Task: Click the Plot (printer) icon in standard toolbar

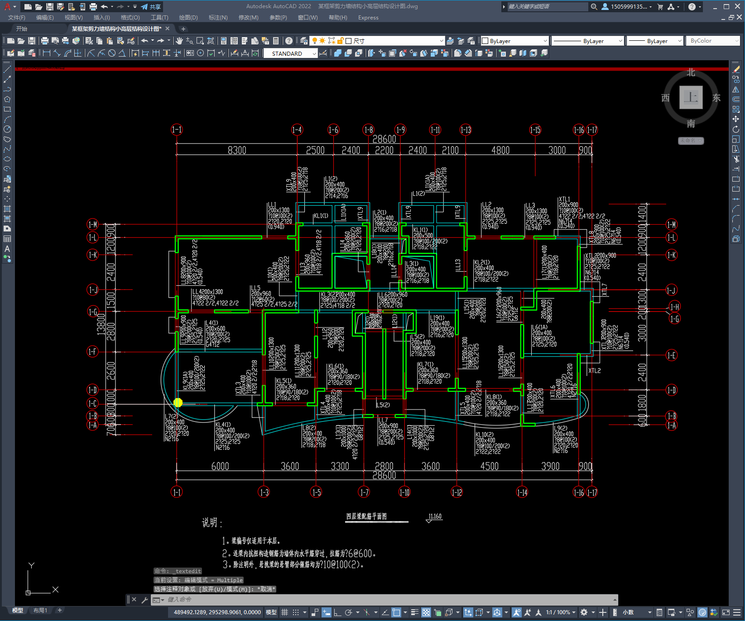Action: pyautogui.click(x=45, y=41)
